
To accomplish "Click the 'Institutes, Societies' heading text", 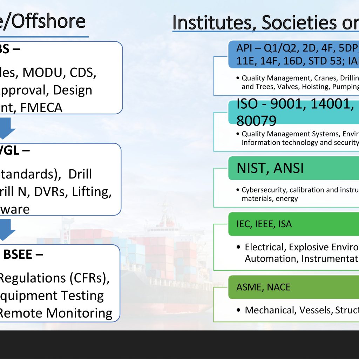I will [255, 22].
